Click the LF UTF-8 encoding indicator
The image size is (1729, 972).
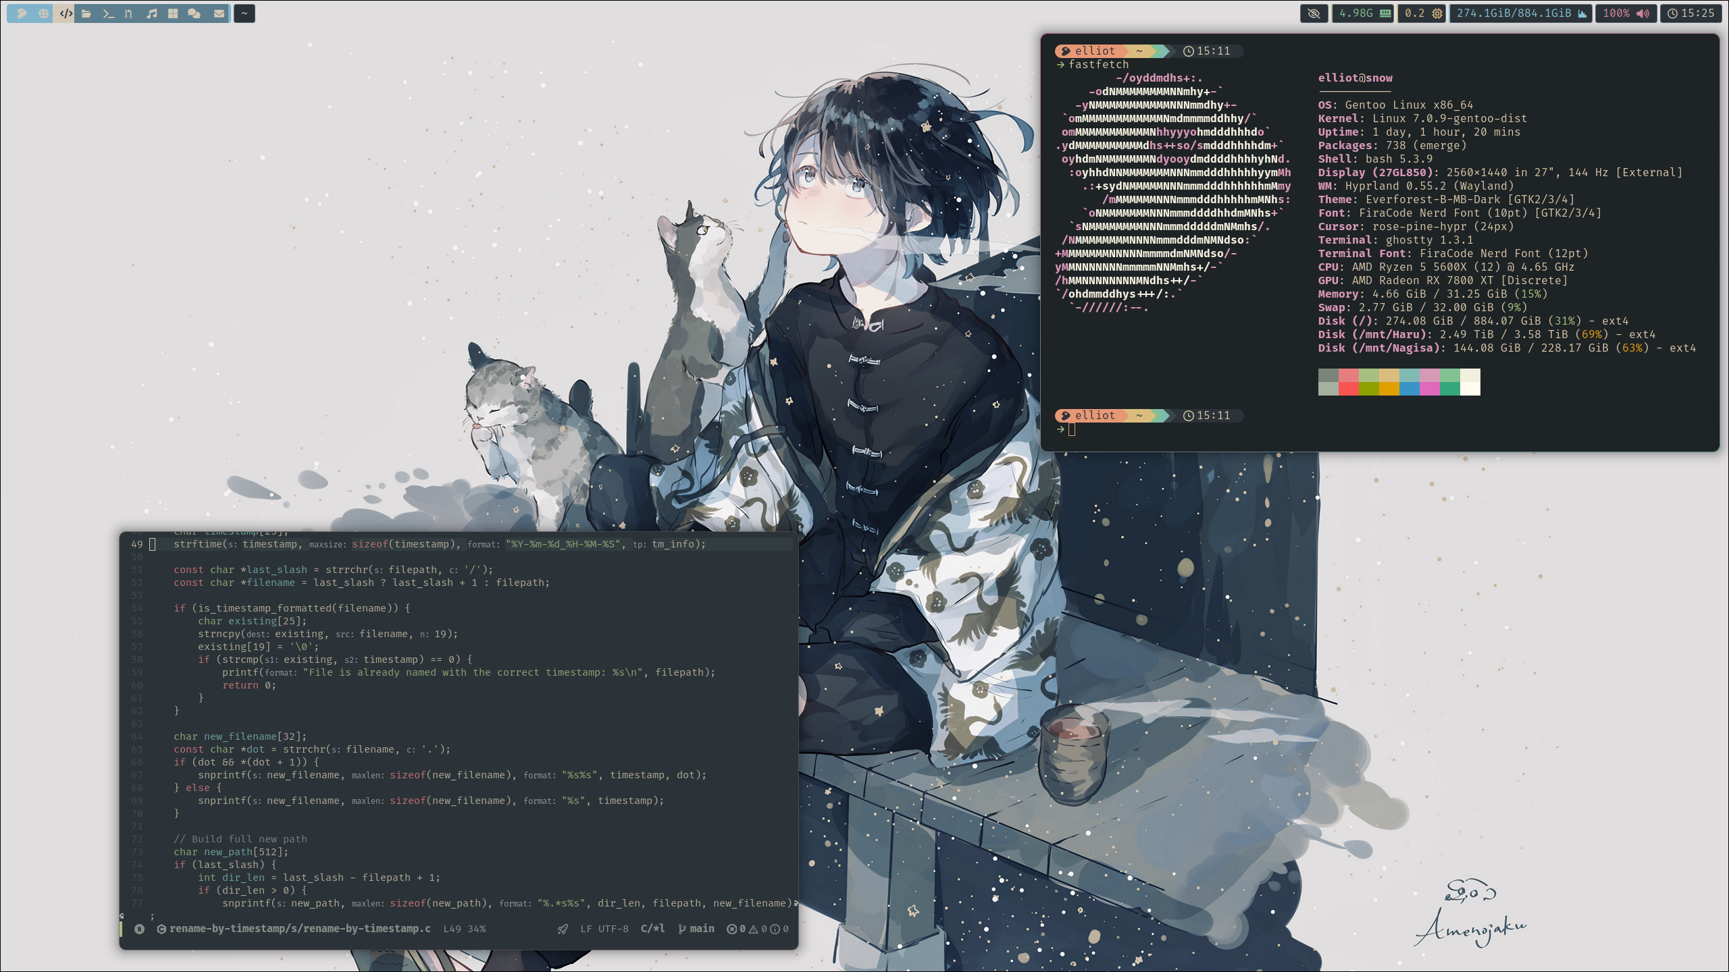(x=604, y=929)
